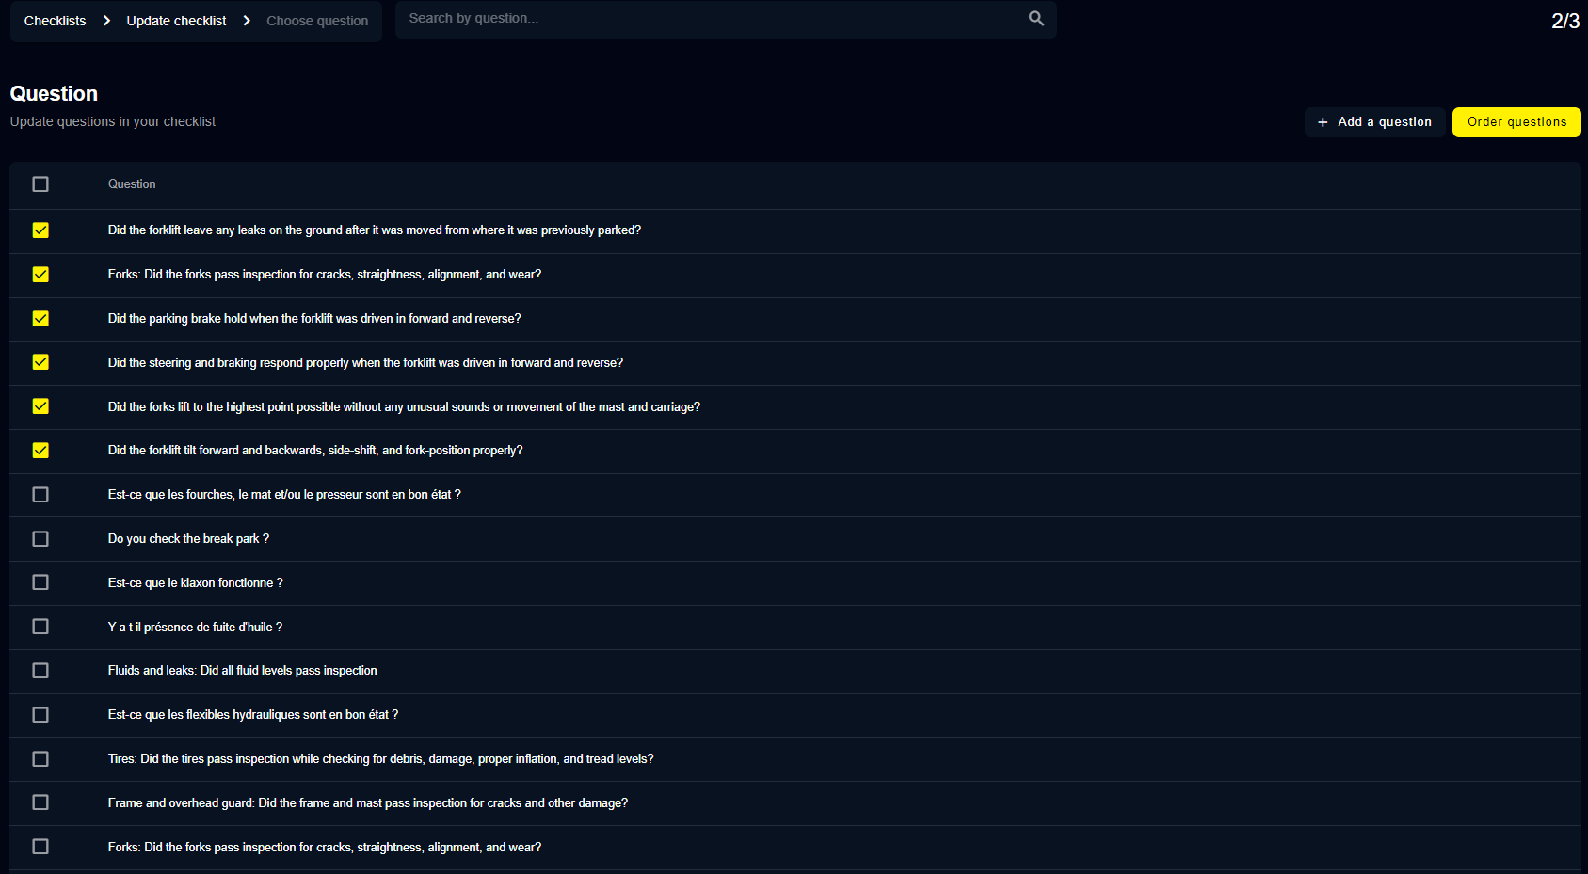Uncheck the forklift tilt forward and backwards question
Screen dimensions: 1588x874
(40, 451)
